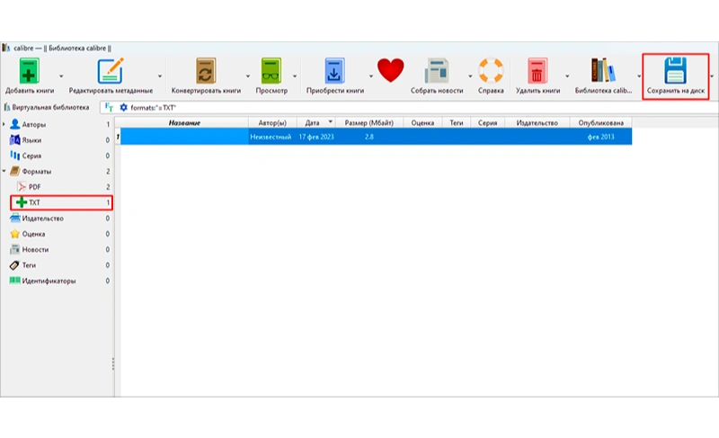This screenshot has height=438, width=719.
Task: Sort by Автор(ы) column header
Action: 272,122
